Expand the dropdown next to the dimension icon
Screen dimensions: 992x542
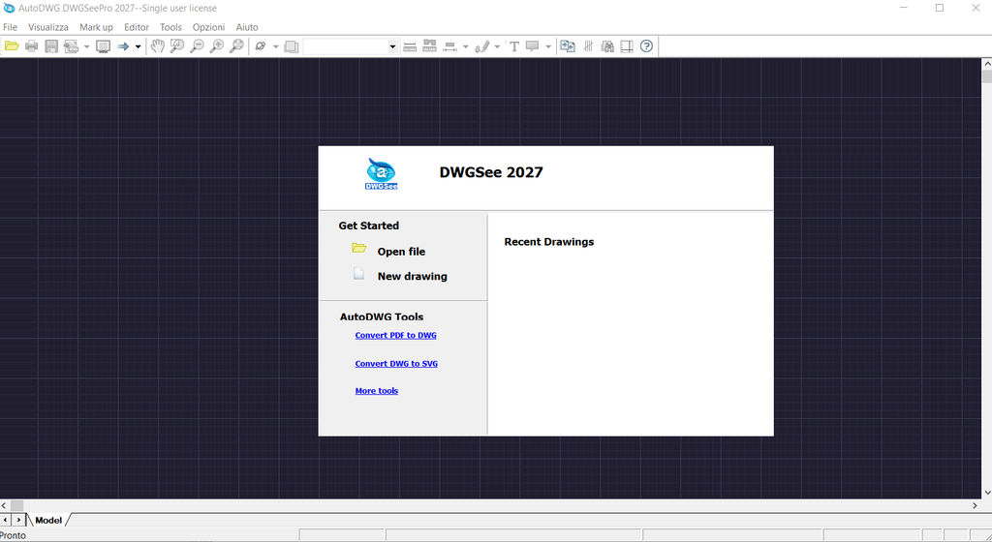(465, 46)
